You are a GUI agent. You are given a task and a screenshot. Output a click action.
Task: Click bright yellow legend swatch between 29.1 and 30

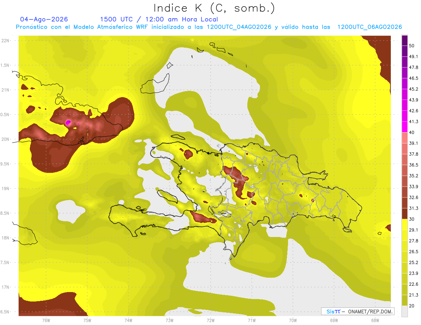coord(405,224)
